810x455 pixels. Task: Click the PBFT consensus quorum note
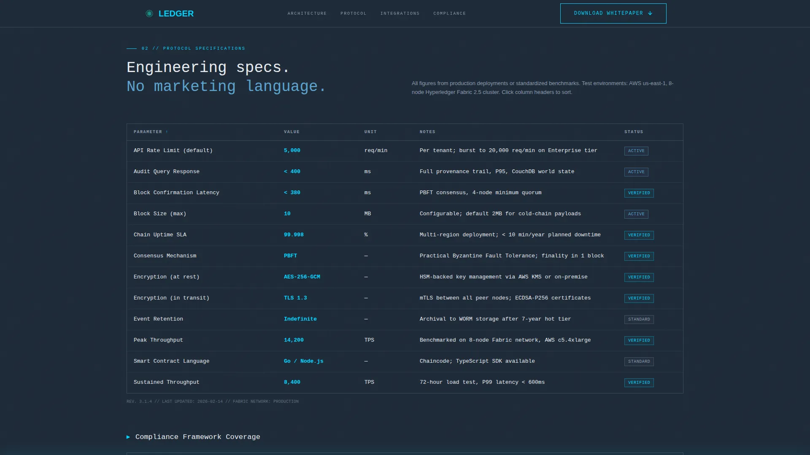click(481, 193)
